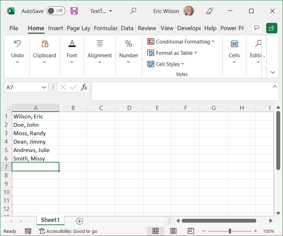Open the Formulas ribbon tab
This screenshot has height=236, width=283.
[105, 28]
